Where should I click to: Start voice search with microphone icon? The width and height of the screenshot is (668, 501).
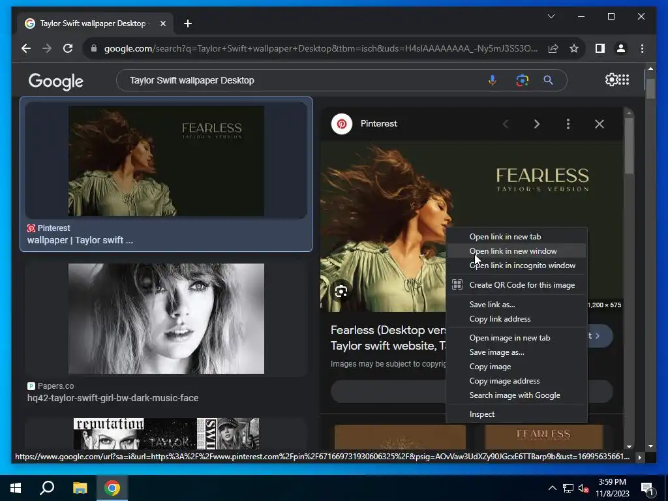[x=492, y=80]
